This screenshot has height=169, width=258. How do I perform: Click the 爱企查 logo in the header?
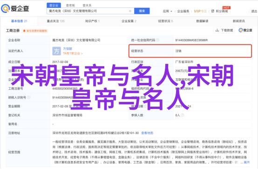[15, 8]
